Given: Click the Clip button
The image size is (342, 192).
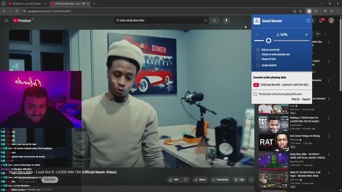Looking at the screenshot, I should point(239,180).
